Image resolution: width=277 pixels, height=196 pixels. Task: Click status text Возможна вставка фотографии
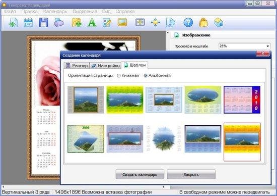tap(117, 192)
